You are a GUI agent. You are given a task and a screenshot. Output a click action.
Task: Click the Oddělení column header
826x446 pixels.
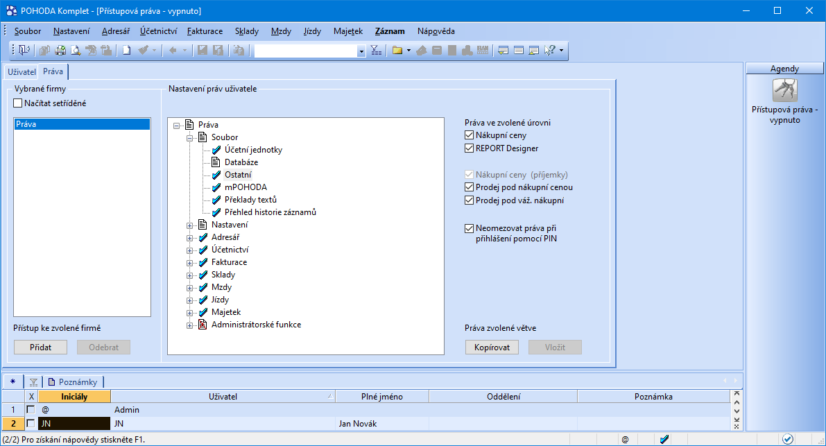click(504, 397)
